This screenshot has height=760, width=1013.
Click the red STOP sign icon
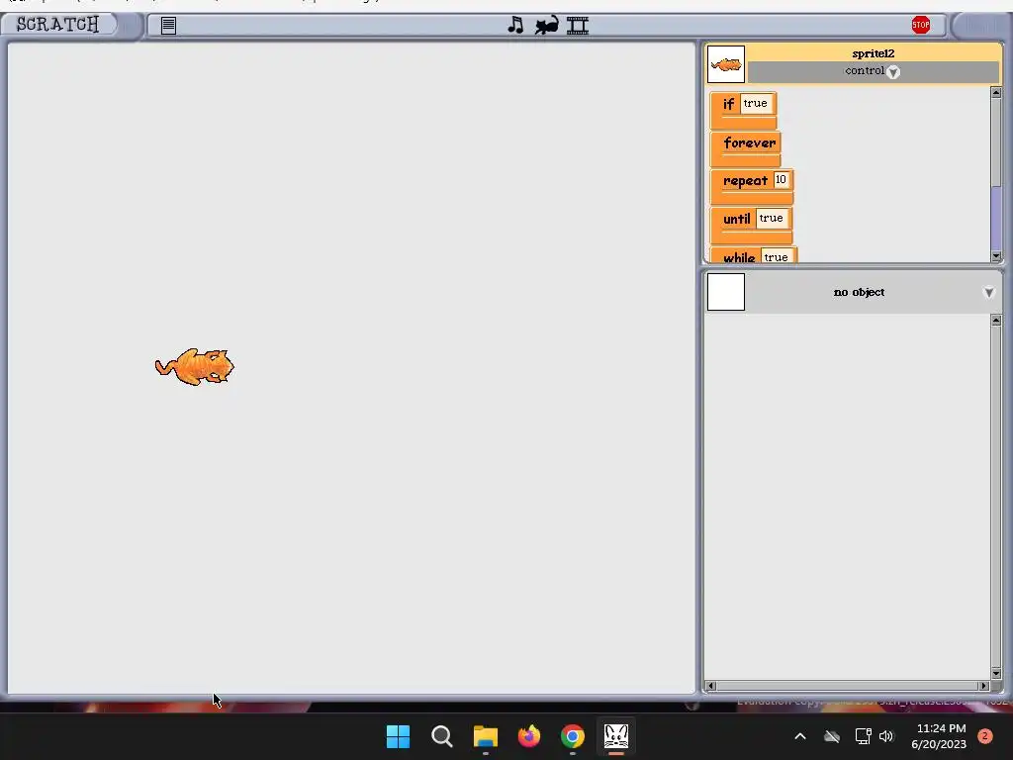[921, 25]
